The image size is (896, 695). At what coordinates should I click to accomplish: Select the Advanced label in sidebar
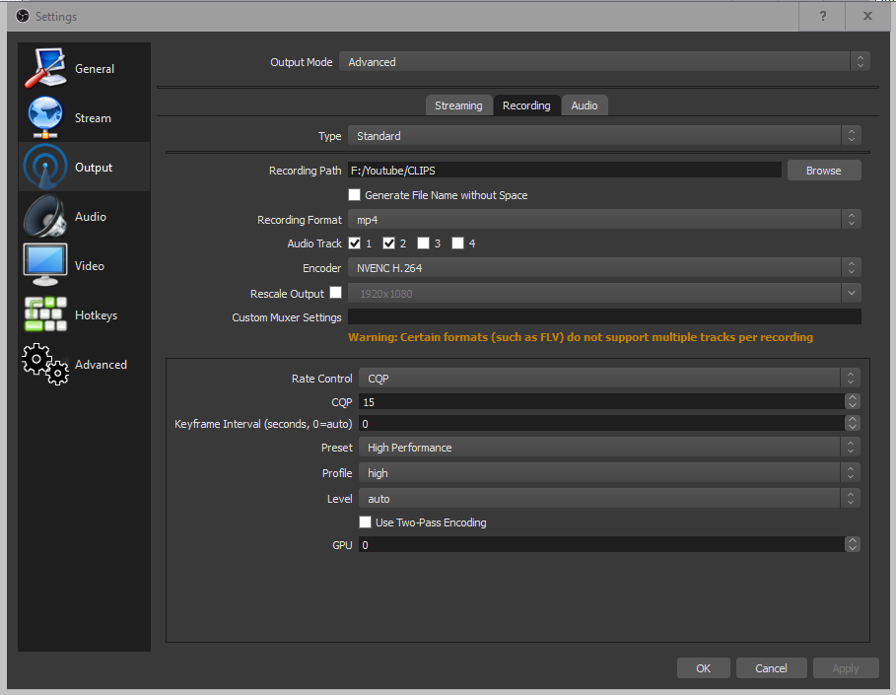pyautogui.click(x=101, y=365)
